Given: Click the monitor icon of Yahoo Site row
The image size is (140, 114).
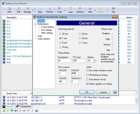Looking at the screenshot, I should click(x=4, y=50).
